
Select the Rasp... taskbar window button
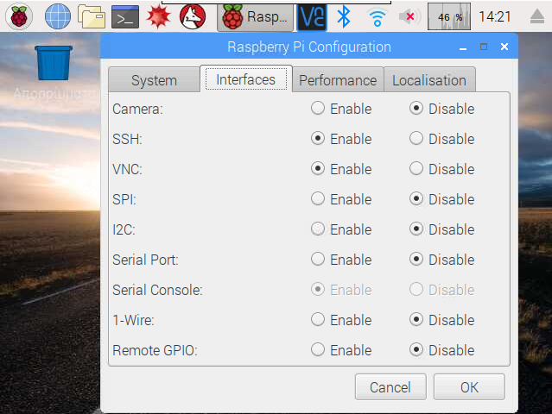click(255, 17)
